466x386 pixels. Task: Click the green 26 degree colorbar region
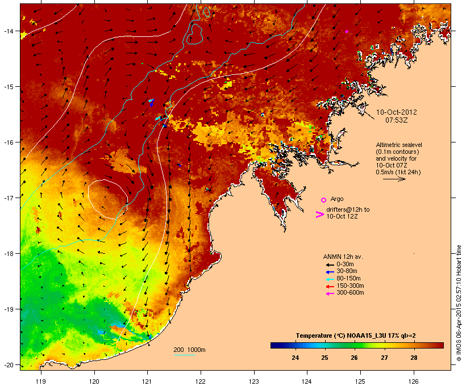tap(354, 345)
